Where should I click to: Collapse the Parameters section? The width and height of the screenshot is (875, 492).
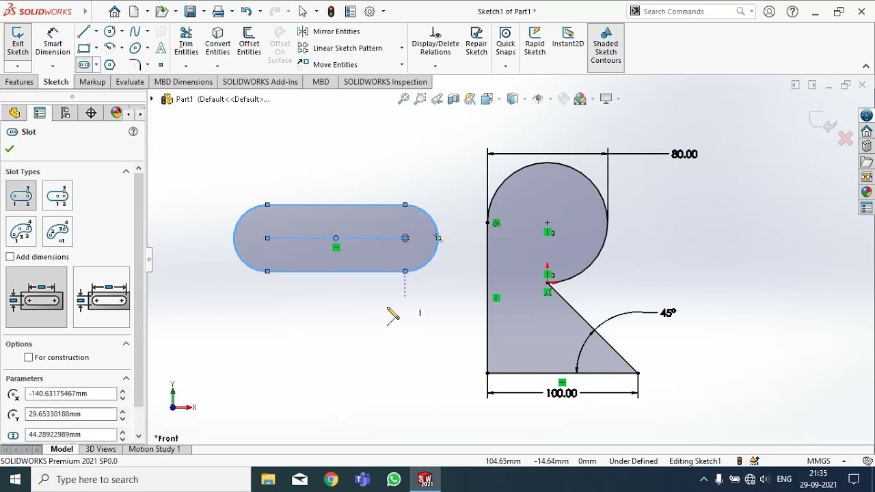tap(126, 379)
